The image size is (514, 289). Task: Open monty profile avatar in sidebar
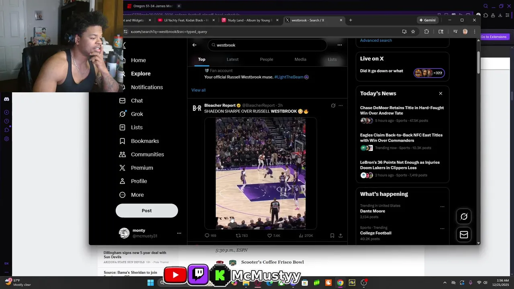click(124, 233)
